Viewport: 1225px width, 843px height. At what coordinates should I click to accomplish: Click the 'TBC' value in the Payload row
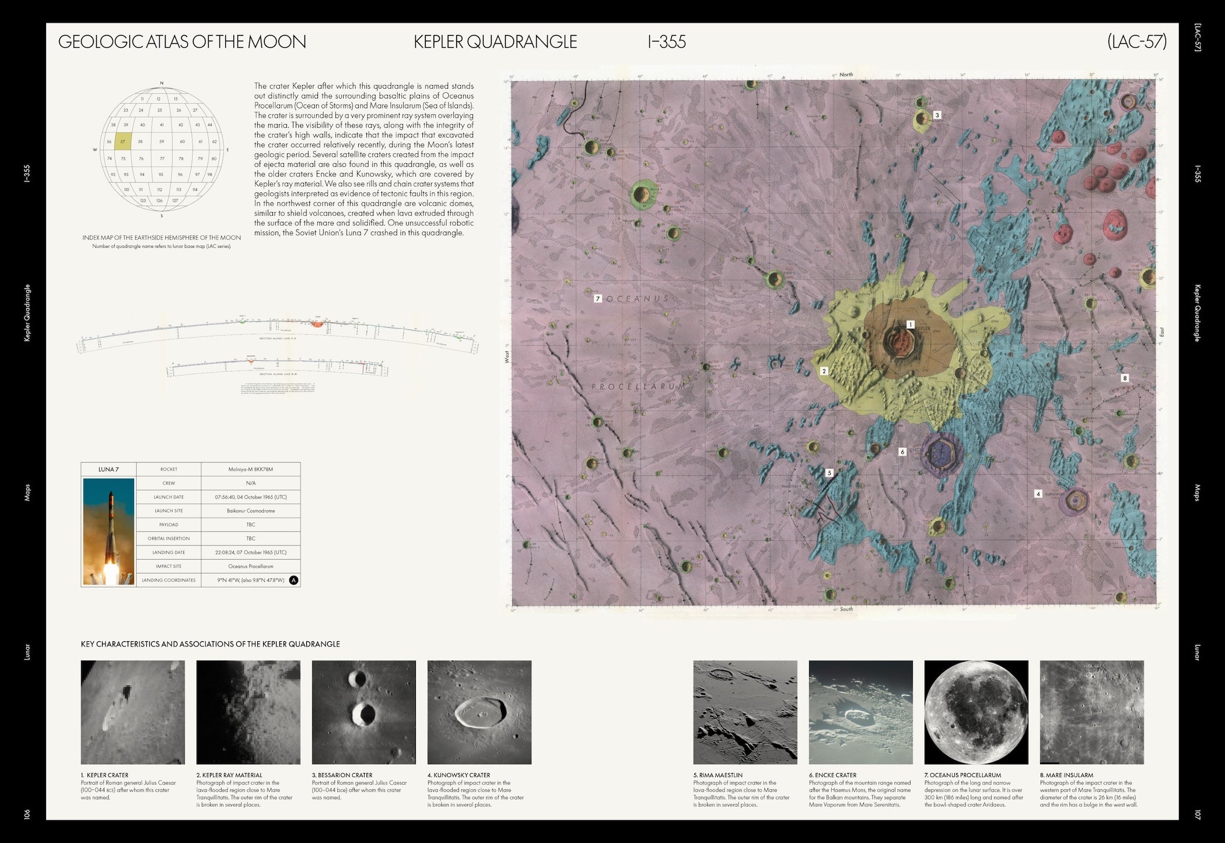tap(251, 525)
